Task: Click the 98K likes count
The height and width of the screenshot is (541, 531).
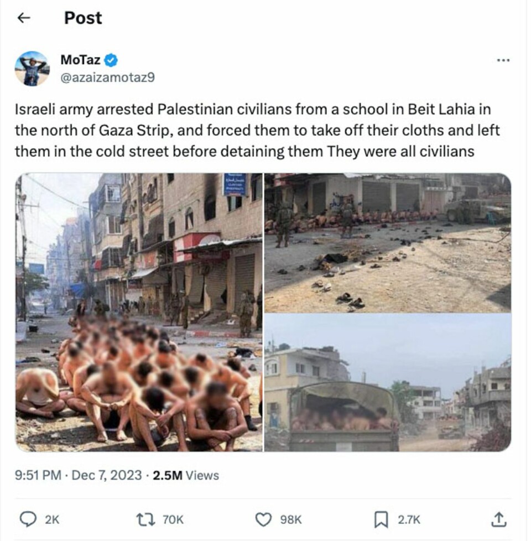Action: (291, 519)
